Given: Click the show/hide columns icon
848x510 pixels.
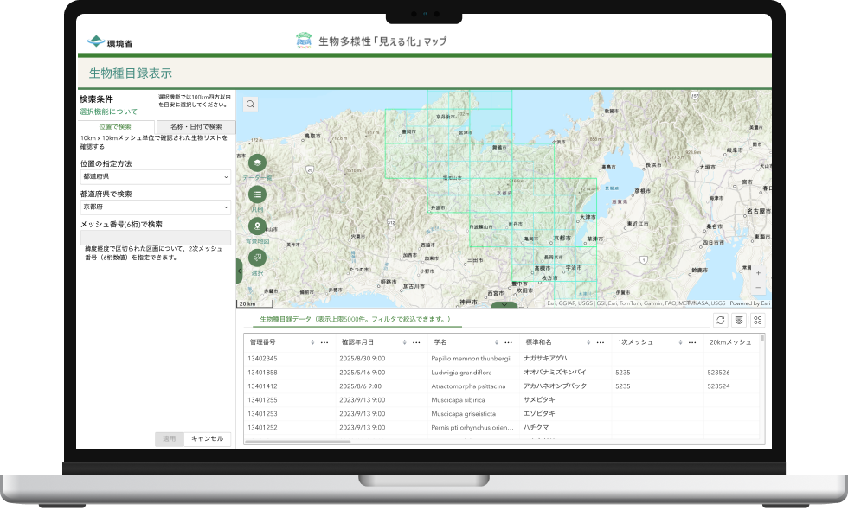Looking at the screenshot, I should (x=739, y=320).
